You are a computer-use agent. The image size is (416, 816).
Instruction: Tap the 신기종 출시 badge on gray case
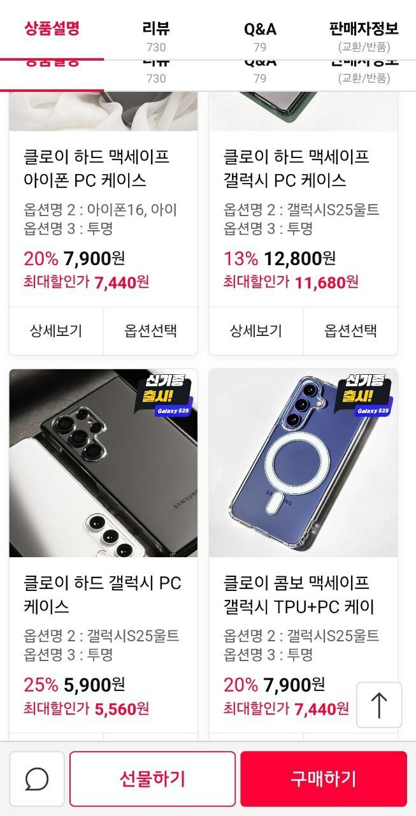point(165,395)
